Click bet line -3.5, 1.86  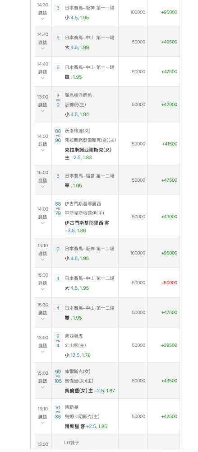[75, 231]
